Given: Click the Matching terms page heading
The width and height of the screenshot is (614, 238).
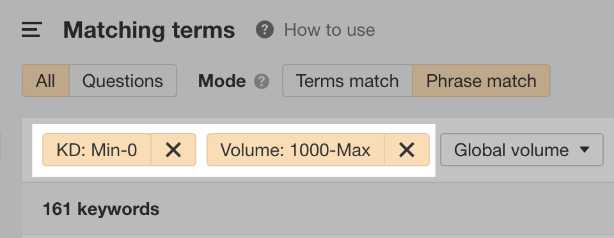Looking at the screenshot, I should 149,29.
